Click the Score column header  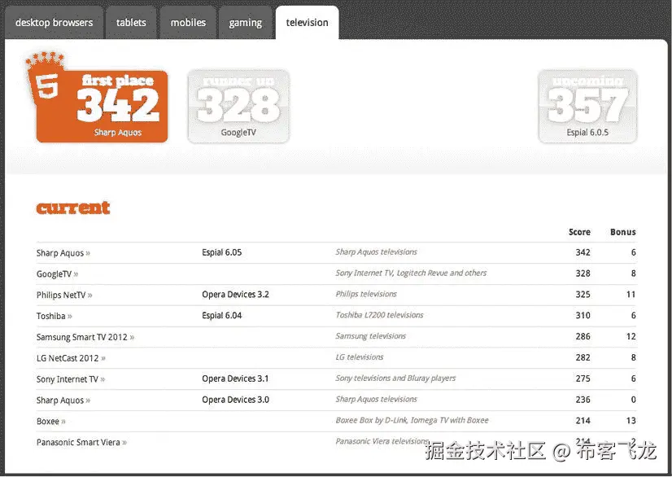579,232
